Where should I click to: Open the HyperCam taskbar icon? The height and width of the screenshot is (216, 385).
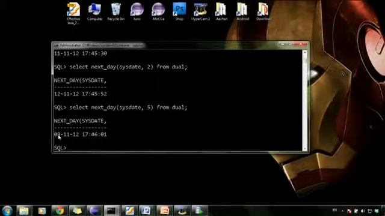pos(182,211)
